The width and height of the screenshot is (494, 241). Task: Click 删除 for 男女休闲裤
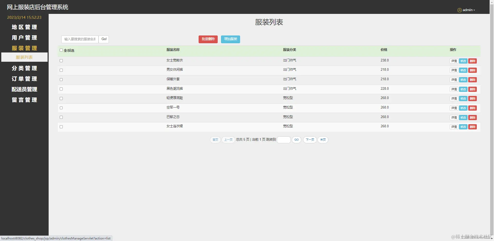472,70
